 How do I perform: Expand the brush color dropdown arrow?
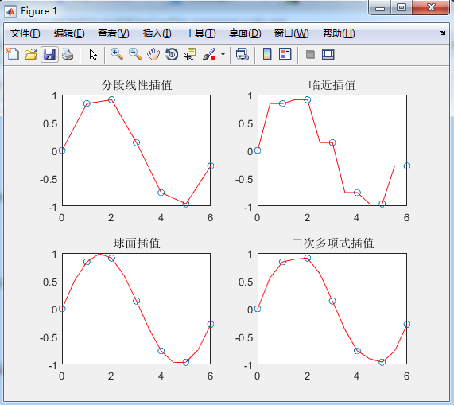tap(223, 54)
